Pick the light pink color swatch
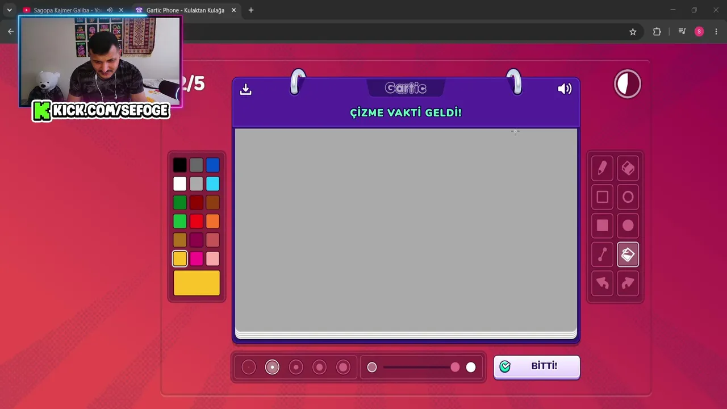 point(212,259)
